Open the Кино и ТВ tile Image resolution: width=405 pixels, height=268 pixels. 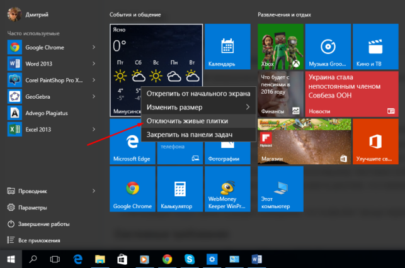375,47
